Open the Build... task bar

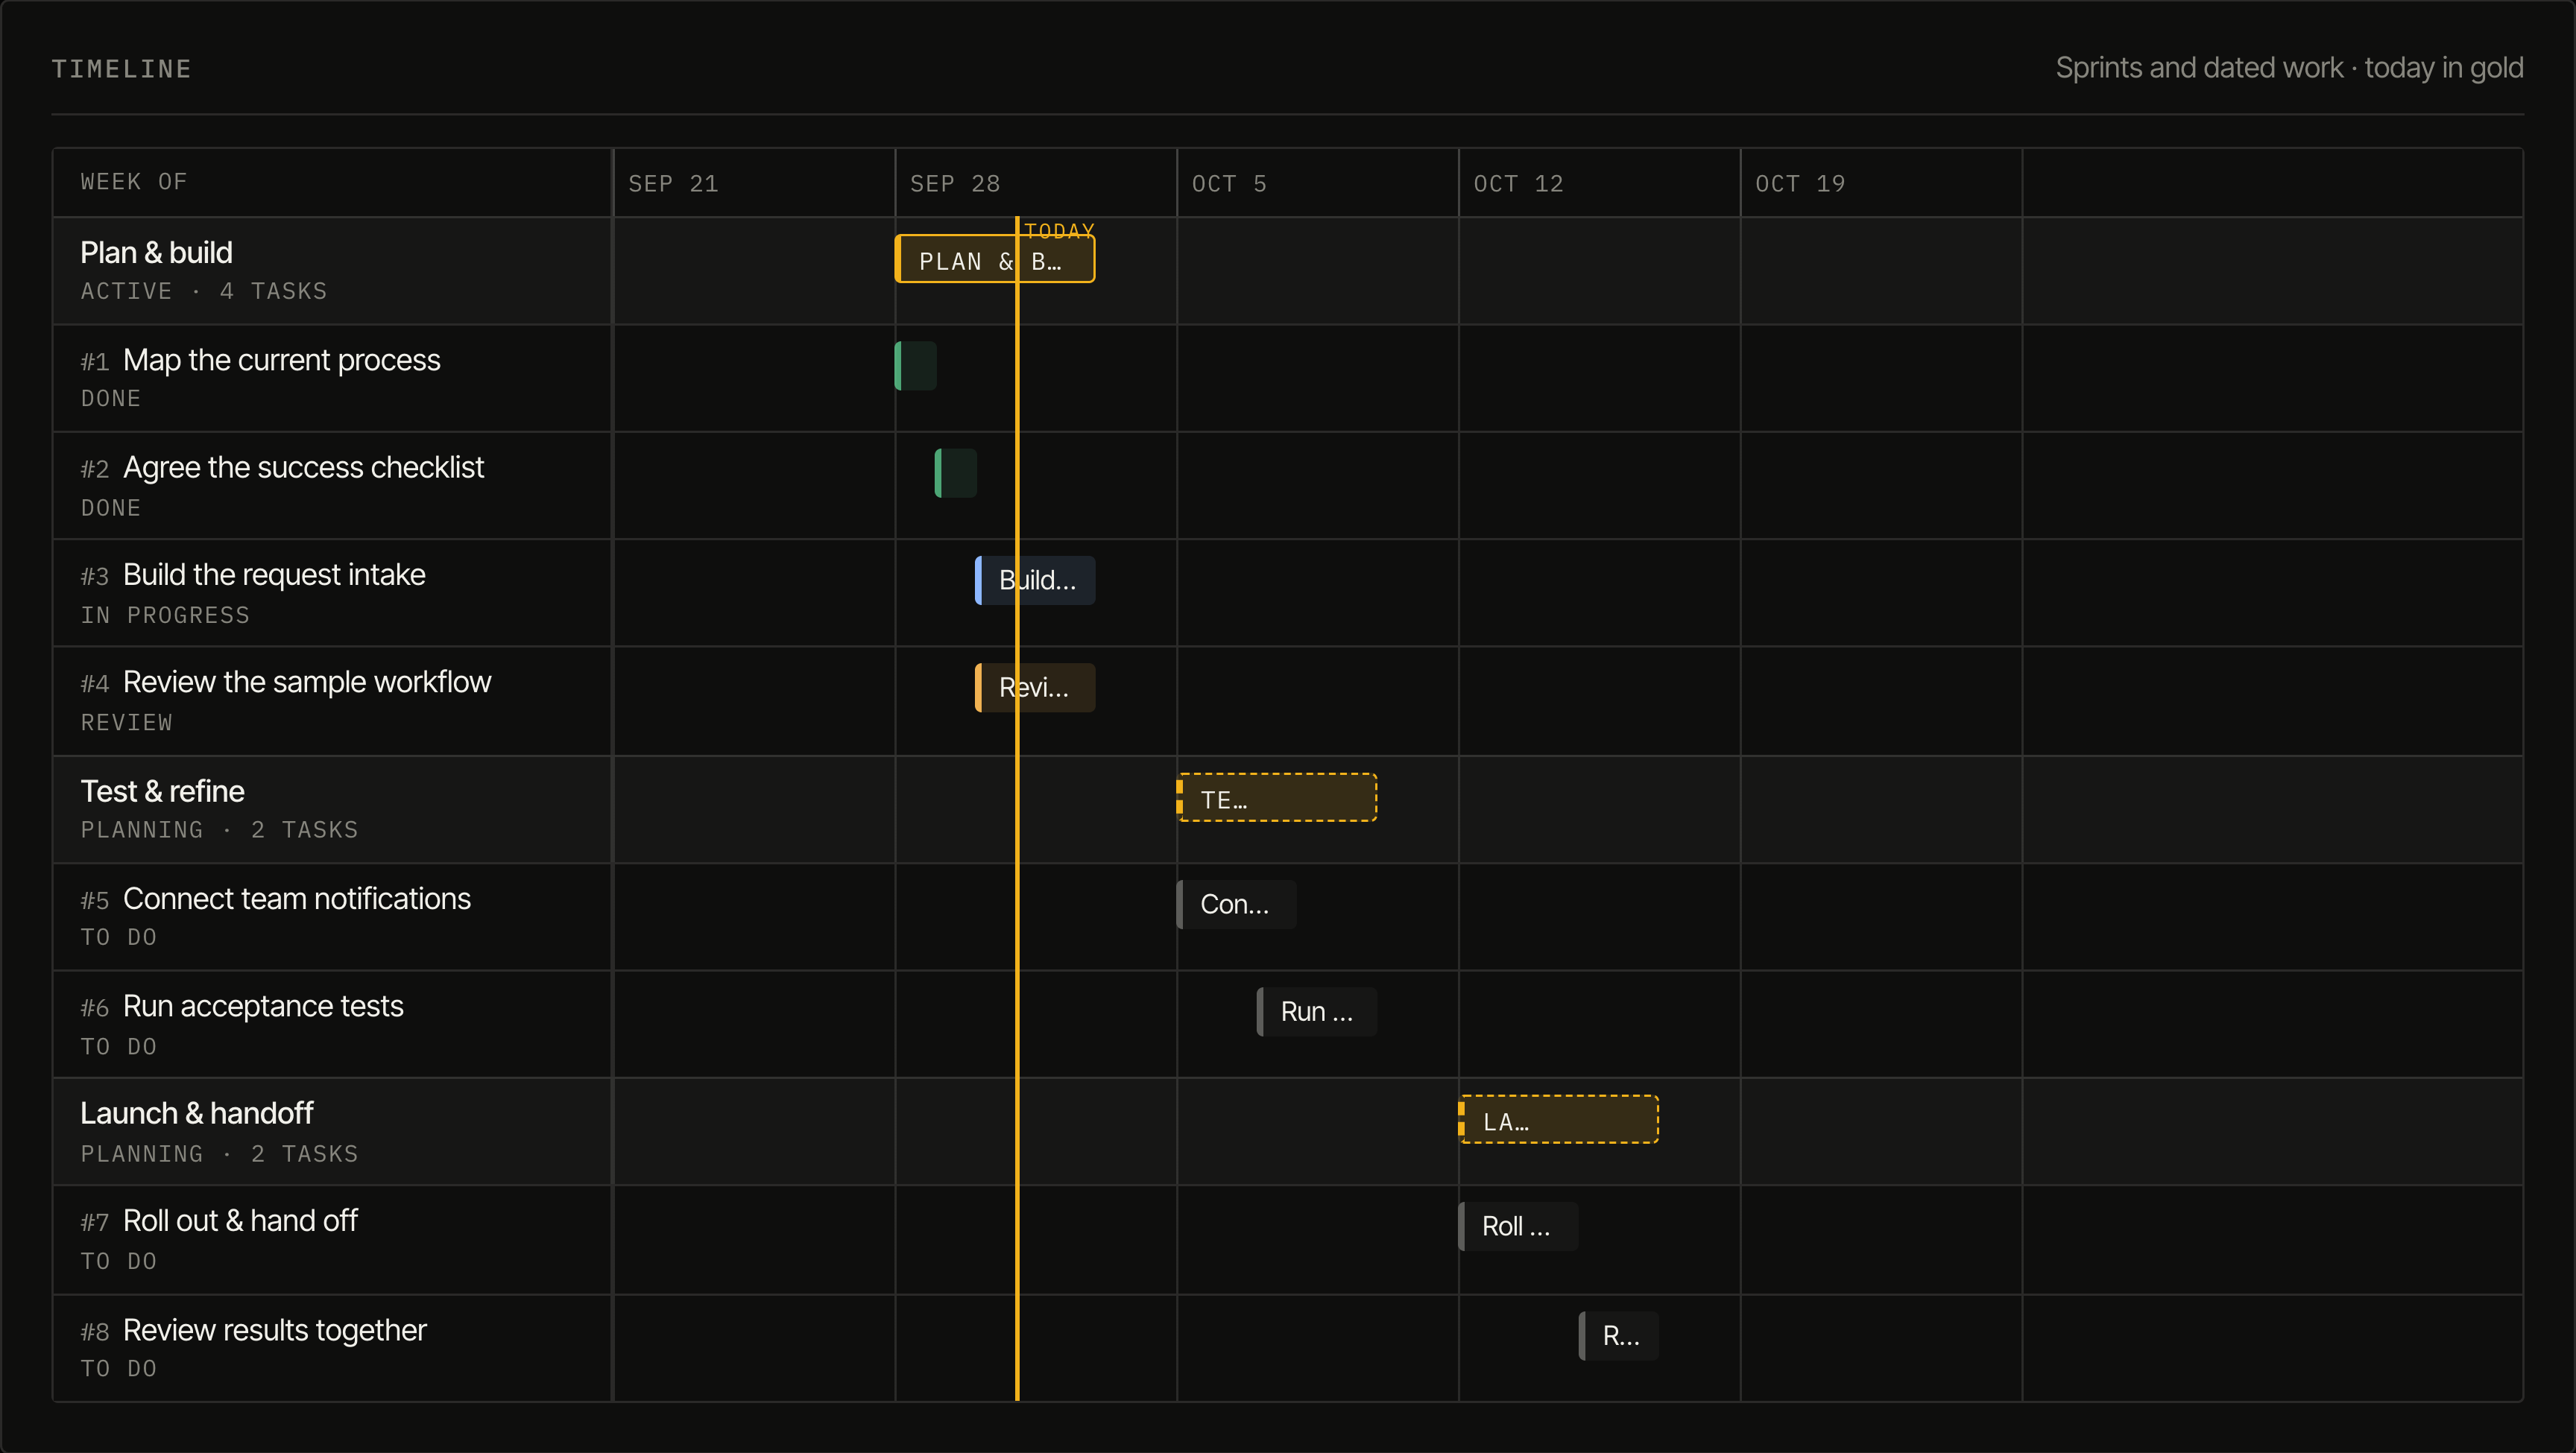tap(1035, 580)
